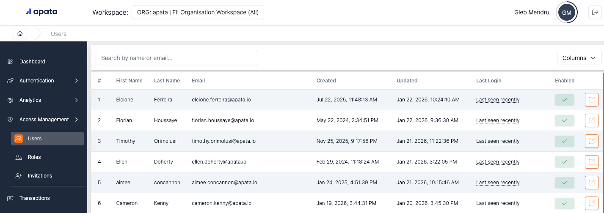Open the Workspace selector dropdown
The width and height of the screenshot is (604, 213).
tap(198, 13)
